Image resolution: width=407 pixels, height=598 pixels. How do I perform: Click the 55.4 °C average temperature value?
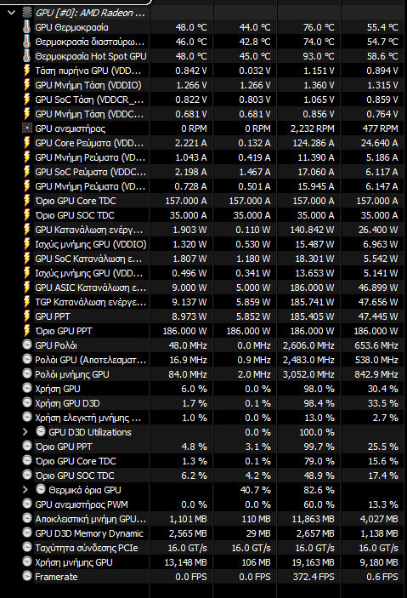tap(382, 27)
